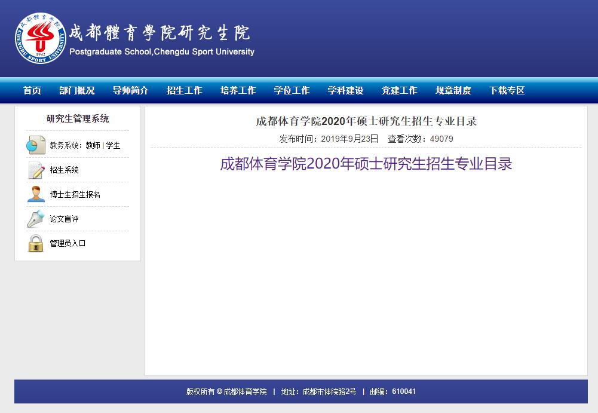Click the 查看次数：49079 view count

[x=421, y=139]
